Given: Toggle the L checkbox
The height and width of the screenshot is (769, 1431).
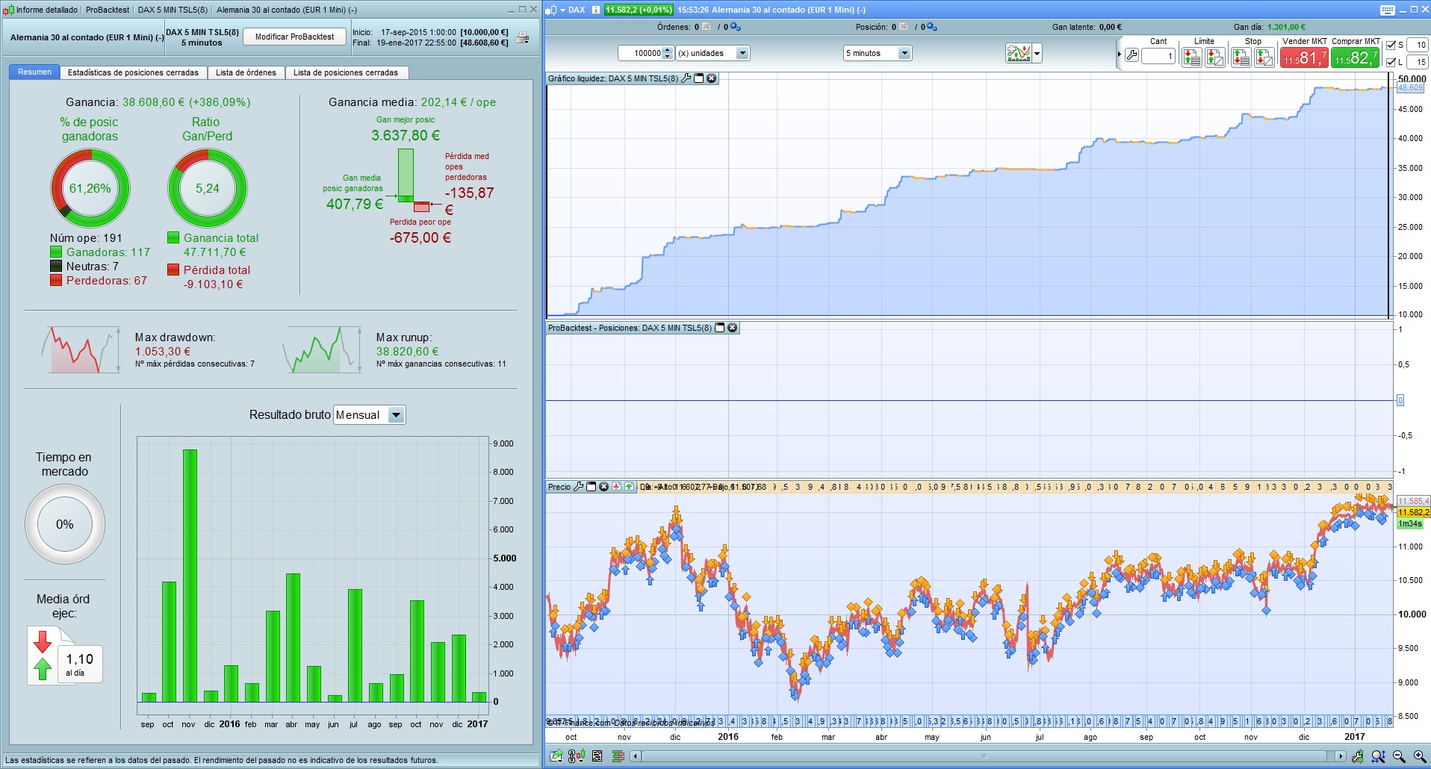Looking at the screenshot, I should (x=1391, y=62).
